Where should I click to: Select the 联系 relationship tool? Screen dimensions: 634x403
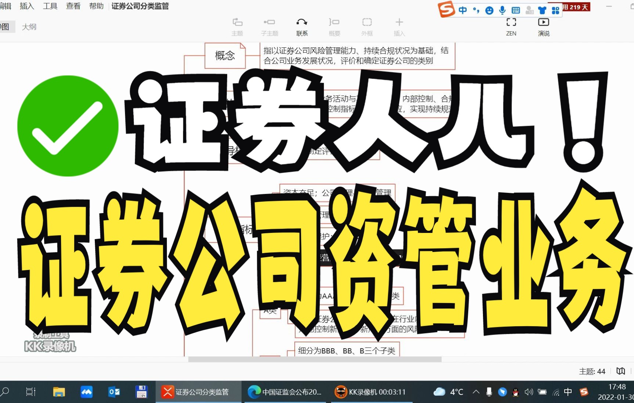pos(302,27)
